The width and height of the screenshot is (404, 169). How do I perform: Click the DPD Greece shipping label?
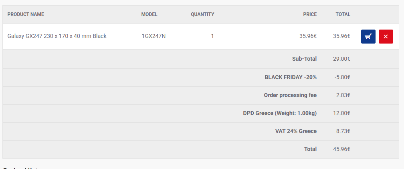280,113
